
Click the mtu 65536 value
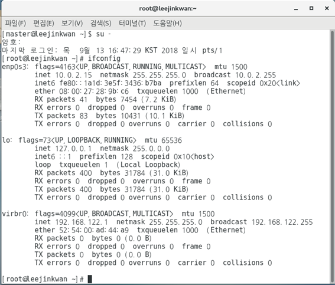click(163, 140)
